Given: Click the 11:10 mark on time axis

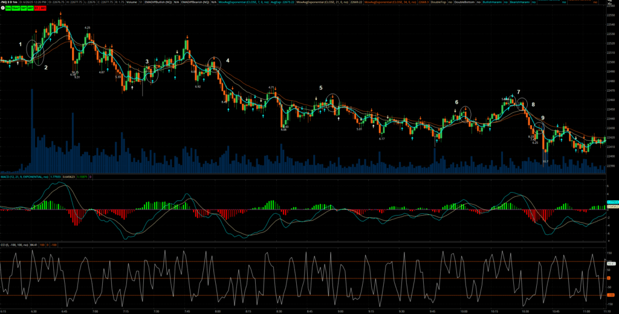Looking at the screenshot, I should coord(607,311).
